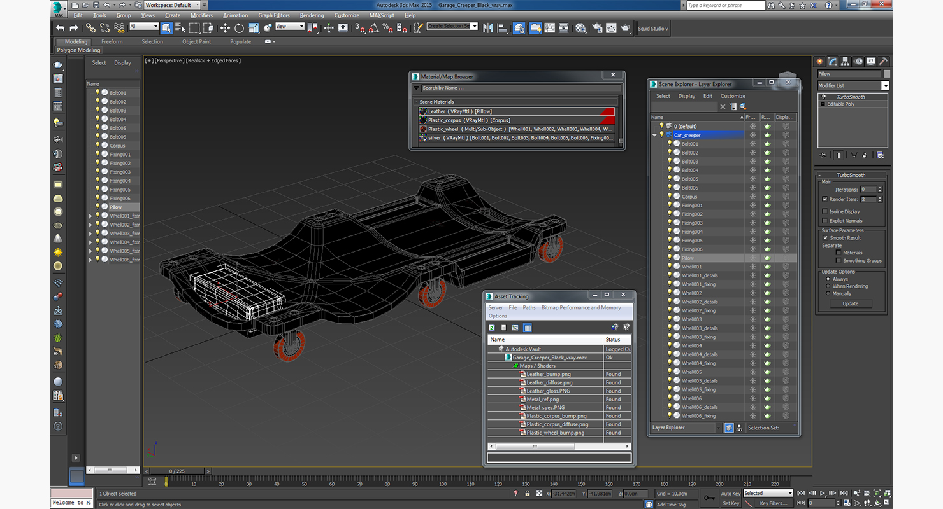Screen dimensions: 943x509
Task: Open the Modifiers menu
Action: 201,15
